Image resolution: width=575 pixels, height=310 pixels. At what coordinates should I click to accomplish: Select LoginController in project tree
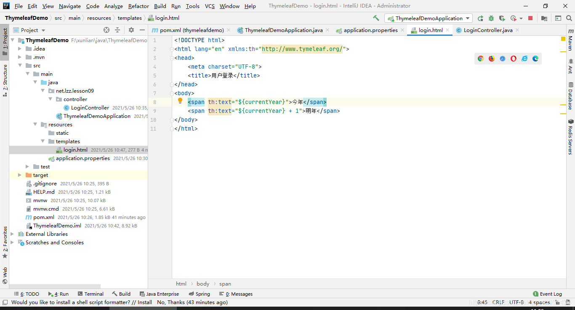coord(90,108)
